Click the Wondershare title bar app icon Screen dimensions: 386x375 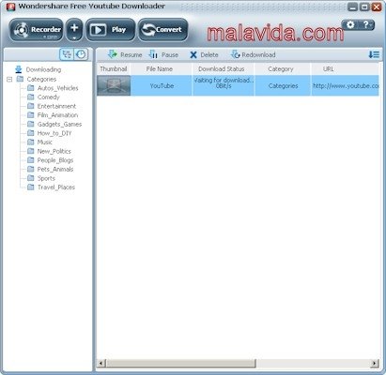[10, 7]
